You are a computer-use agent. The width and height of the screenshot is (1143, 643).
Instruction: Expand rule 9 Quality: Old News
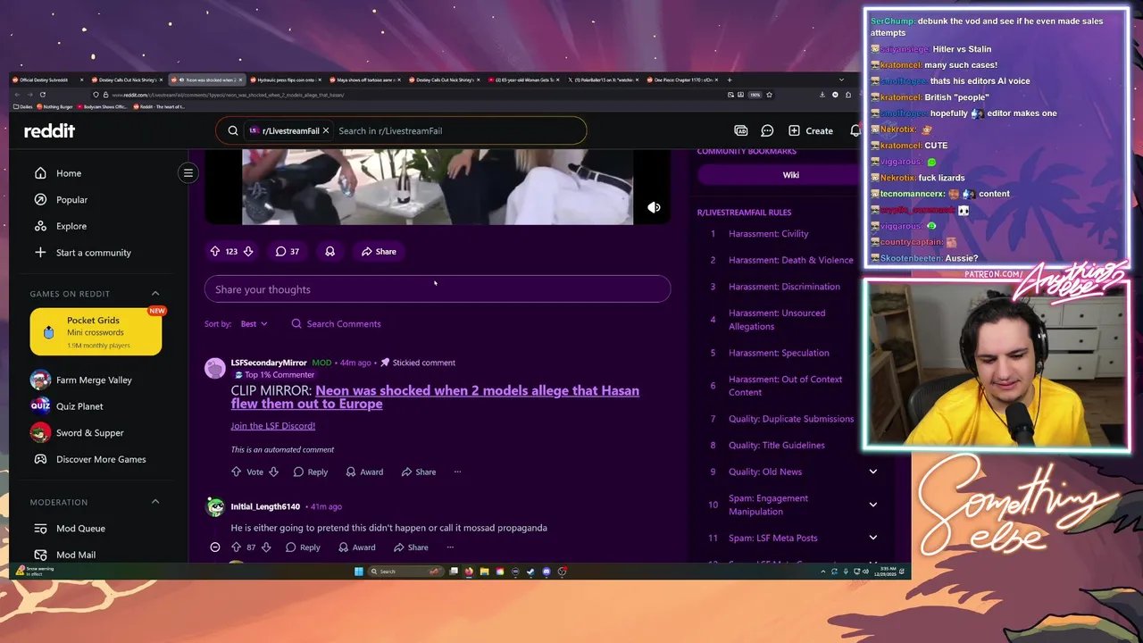[x=873, y=472]
